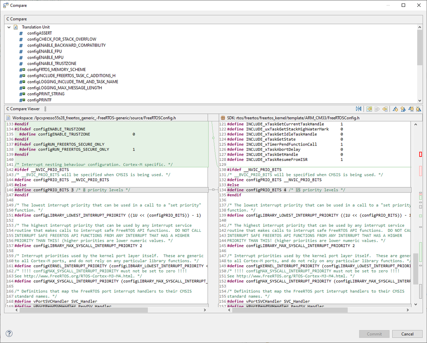
Task: Click the Workspace file icon in left pane header
Action: (x=8, y=118)
